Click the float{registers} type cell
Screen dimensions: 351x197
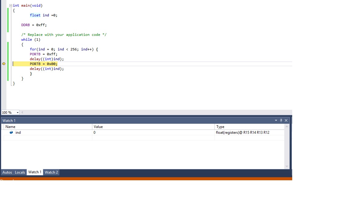tap(249, 133)
